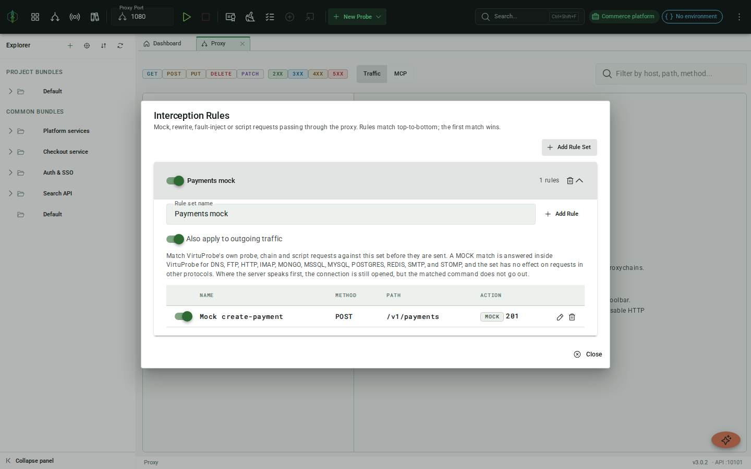Toggle the DELETE method filter
Screen dimensions: 751x469
[221, 74]
